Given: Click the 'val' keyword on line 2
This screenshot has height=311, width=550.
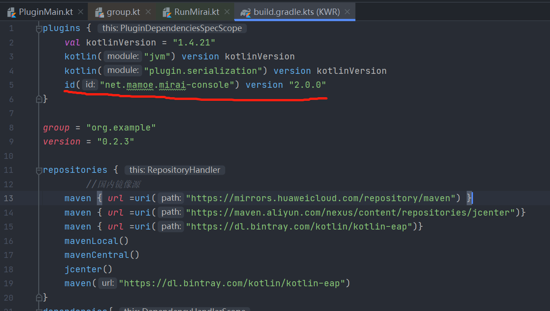Looking at the screenshot, I should click(x=73, y=42).
